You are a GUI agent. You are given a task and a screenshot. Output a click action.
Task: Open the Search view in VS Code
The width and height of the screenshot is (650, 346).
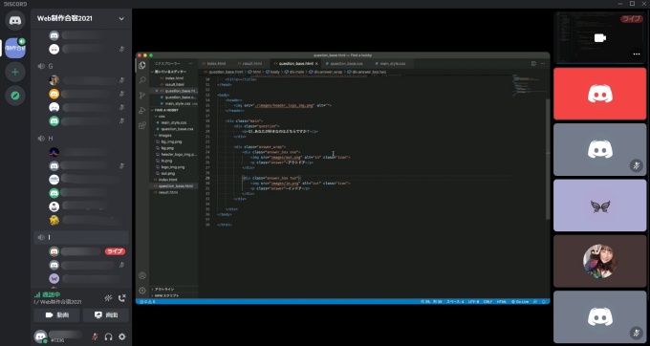pos(142,80)
